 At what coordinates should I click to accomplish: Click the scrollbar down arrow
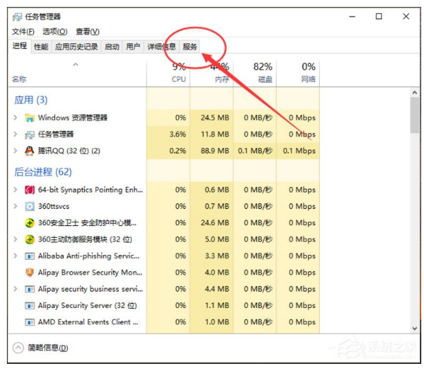(414, 329)
